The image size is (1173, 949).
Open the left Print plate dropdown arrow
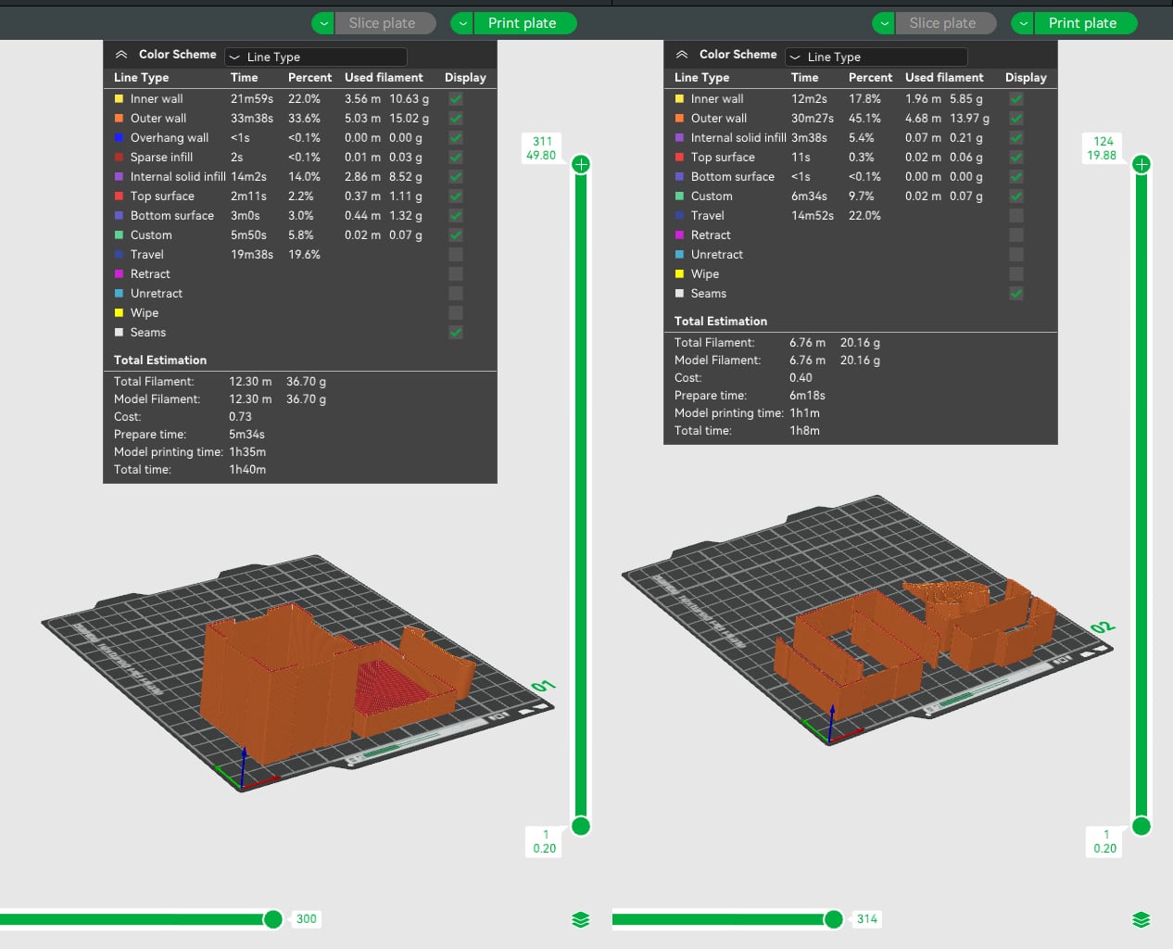point(461,23)
